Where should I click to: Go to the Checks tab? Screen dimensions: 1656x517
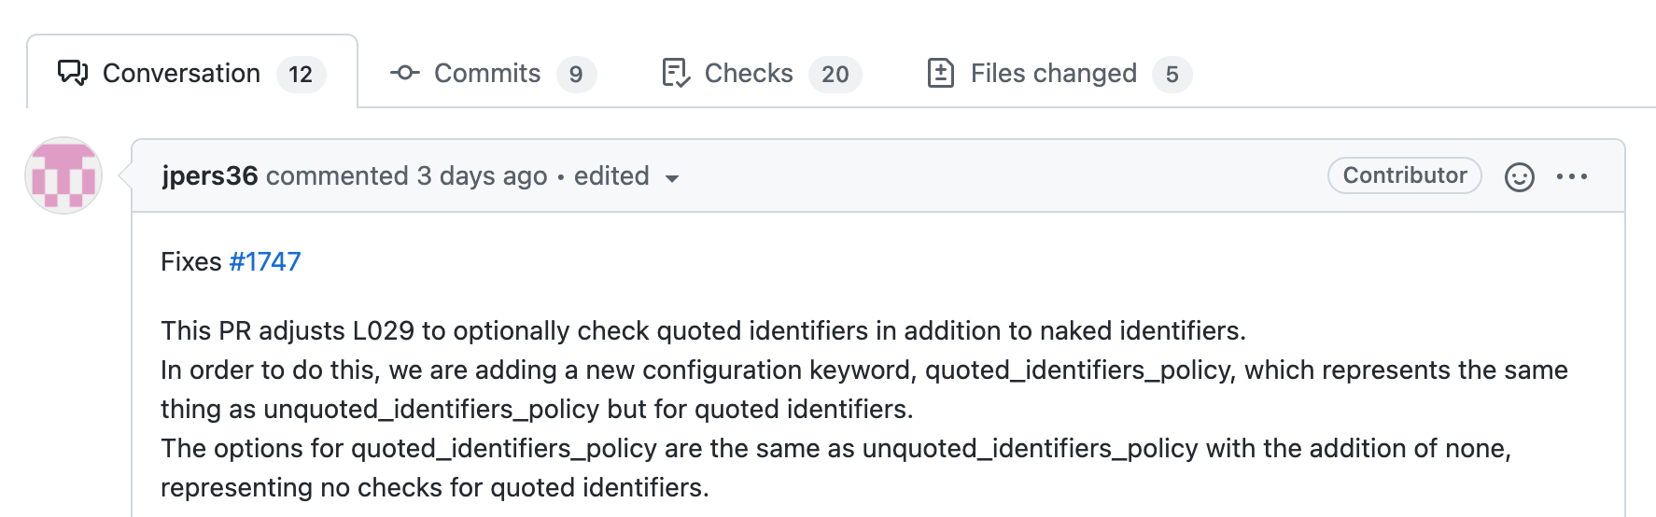pyautogui.click(x=748, y=73)
